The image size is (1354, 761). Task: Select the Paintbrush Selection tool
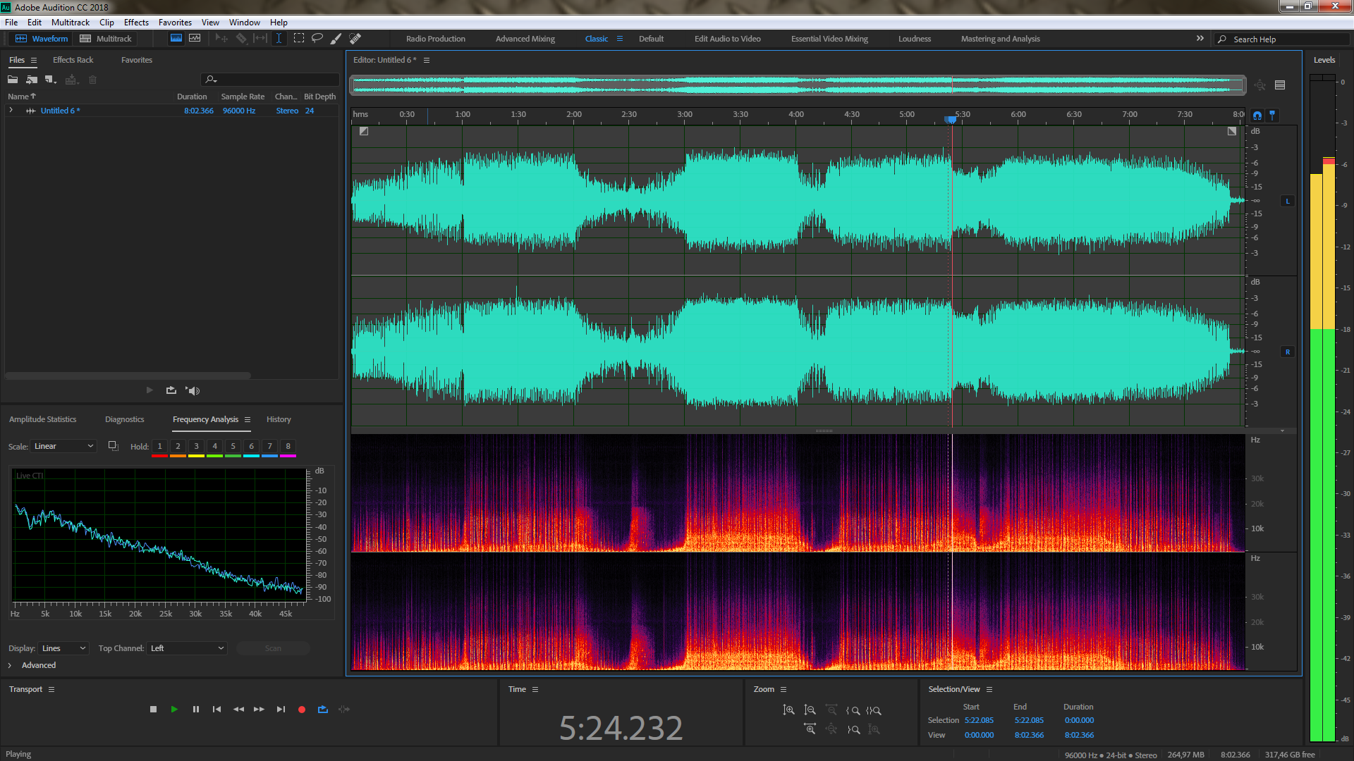click(x=336, y=39)
